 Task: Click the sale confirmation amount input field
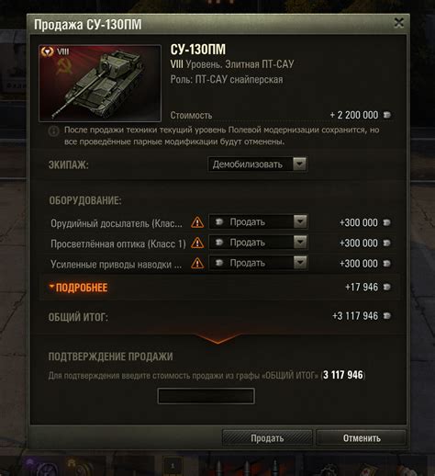point(206,396)
